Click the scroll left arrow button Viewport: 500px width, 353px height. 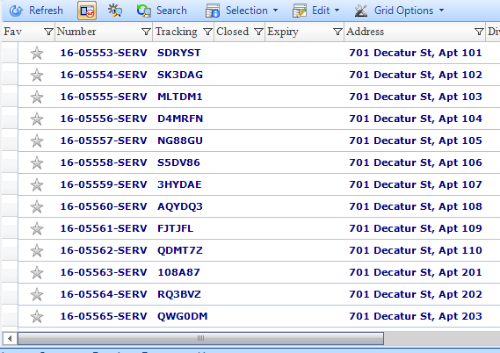pyautogui.click(x=10, y=338)
